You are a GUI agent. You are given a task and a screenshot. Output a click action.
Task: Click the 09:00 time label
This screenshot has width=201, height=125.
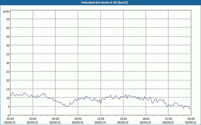78,119
